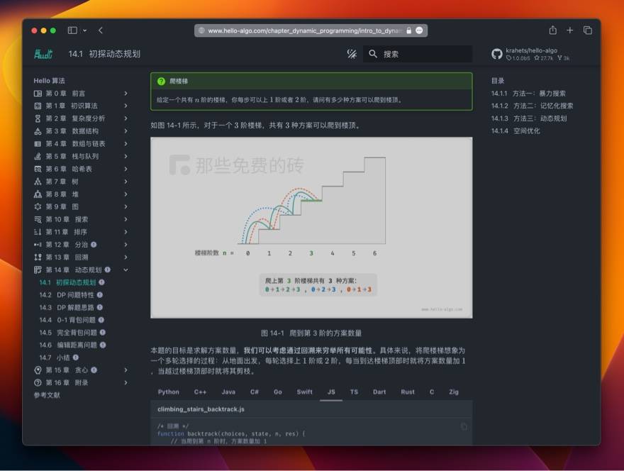Jump to 14.1.4 空间优化
The image size is (624, 471).
pos(516,131)
